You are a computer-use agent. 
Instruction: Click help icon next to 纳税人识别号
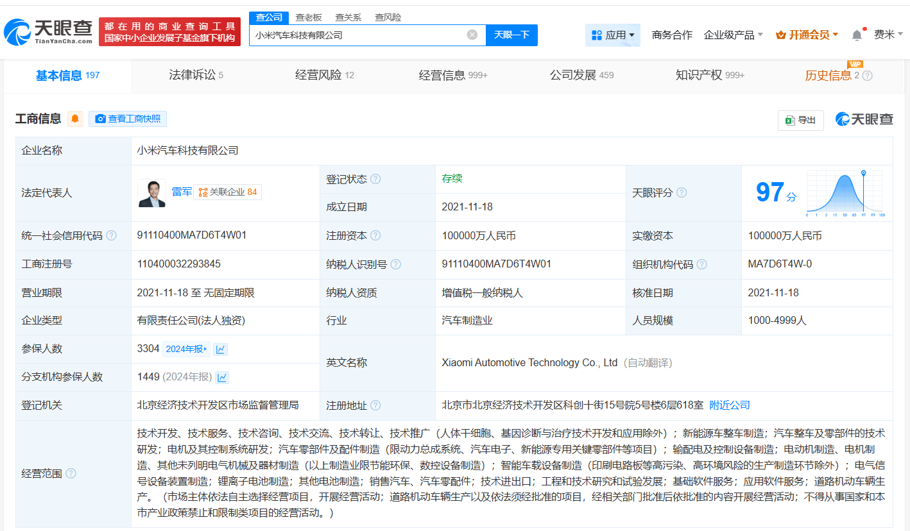point(396,264)
